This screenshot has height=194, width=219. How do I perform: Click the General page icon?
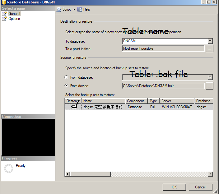coord(5,14)
